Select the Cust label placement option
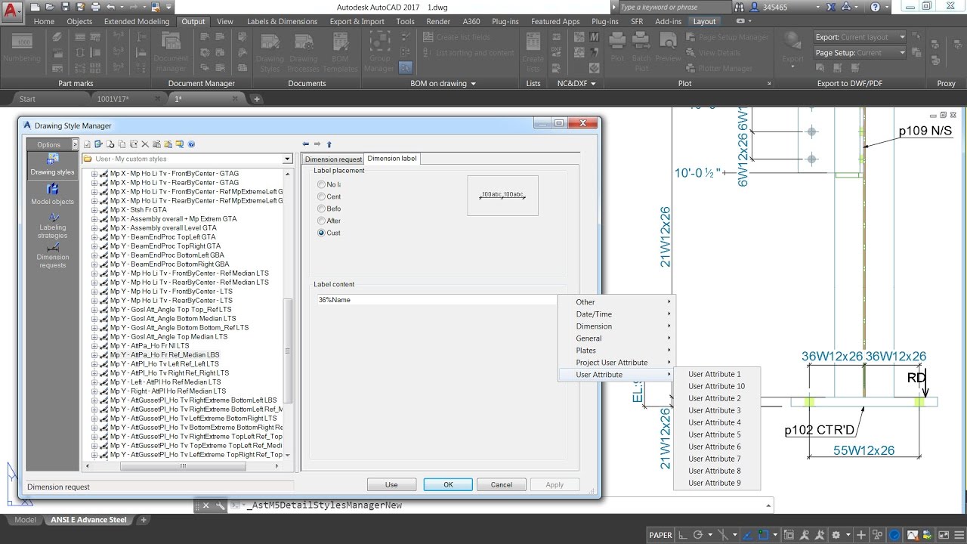Image resolution: width=967 pixels, height=544 pixels. point(321,232)
